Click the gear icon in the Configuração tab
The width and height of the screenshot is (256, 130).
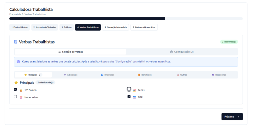coord(171,52)
